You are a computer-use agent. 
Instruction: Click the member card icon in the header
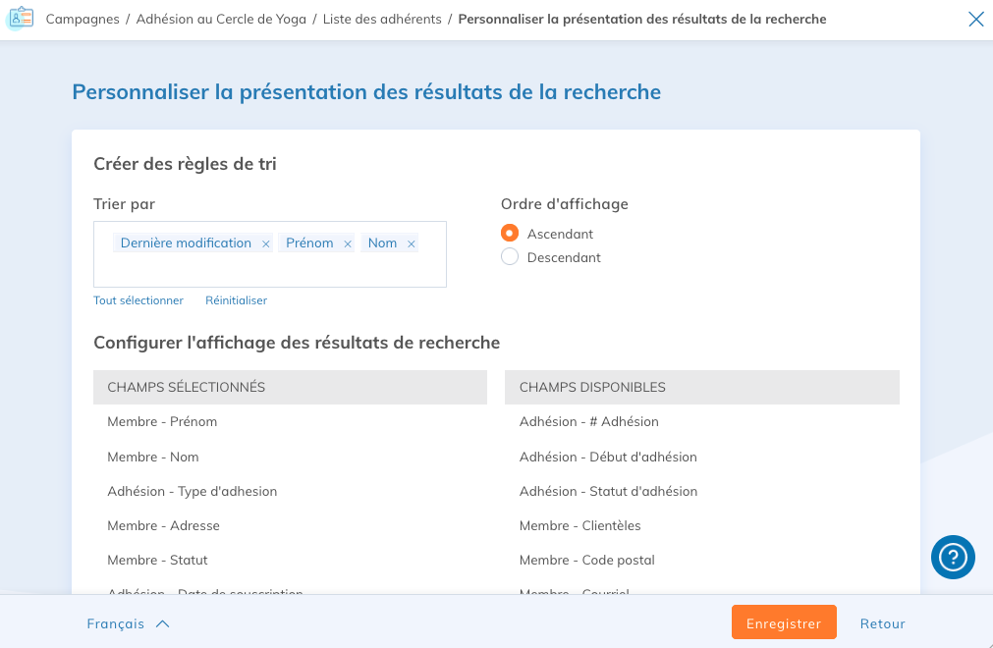pos(21,18)
